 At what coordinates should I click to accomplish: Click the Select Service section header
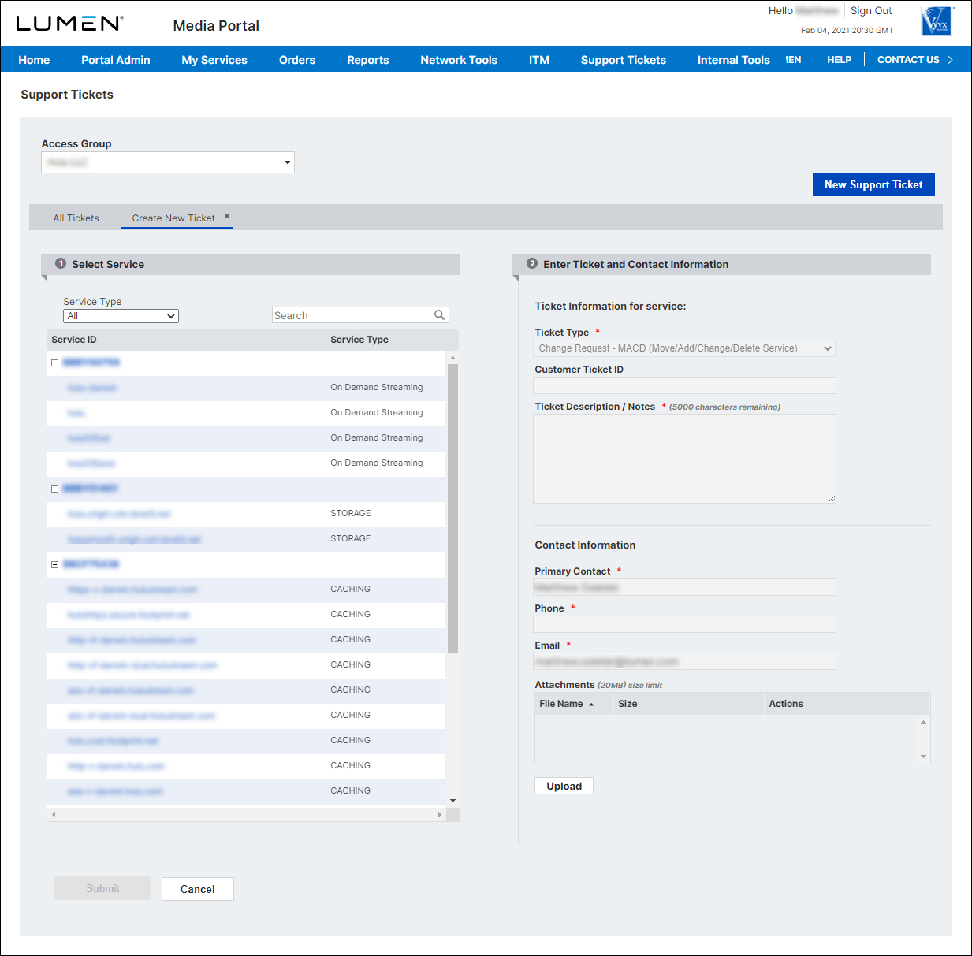[x=250, y=264]
